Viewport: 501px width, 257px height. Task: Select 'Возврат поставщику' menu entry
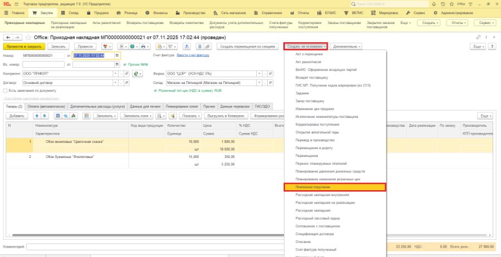335,77
